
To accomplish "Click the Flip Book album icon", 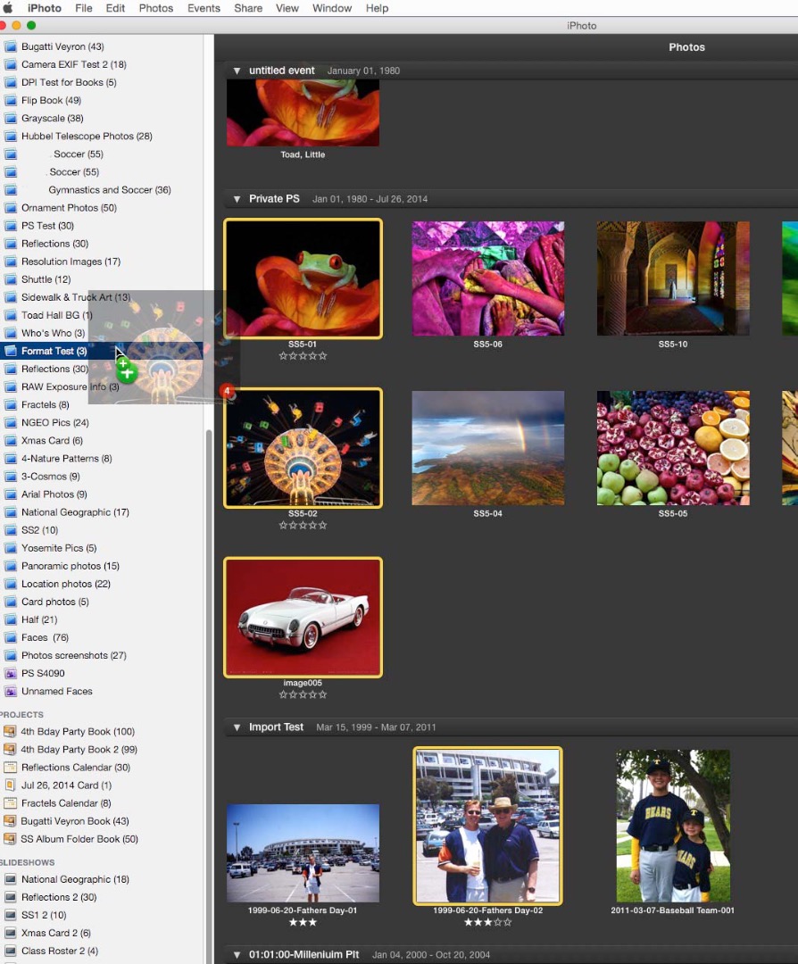I will (x=11, y=100).
